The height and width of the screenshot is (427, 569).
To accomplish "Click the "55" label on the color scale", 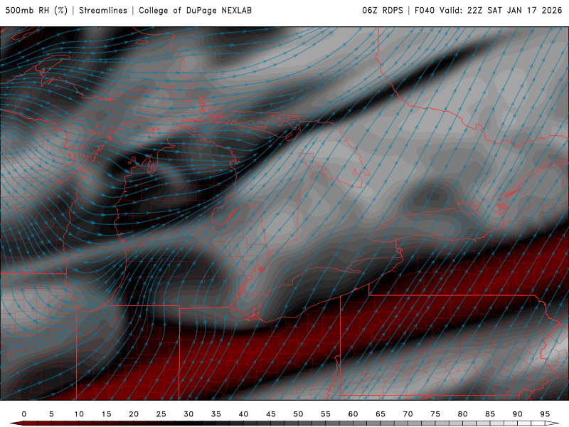I will (x=326, y=414).
